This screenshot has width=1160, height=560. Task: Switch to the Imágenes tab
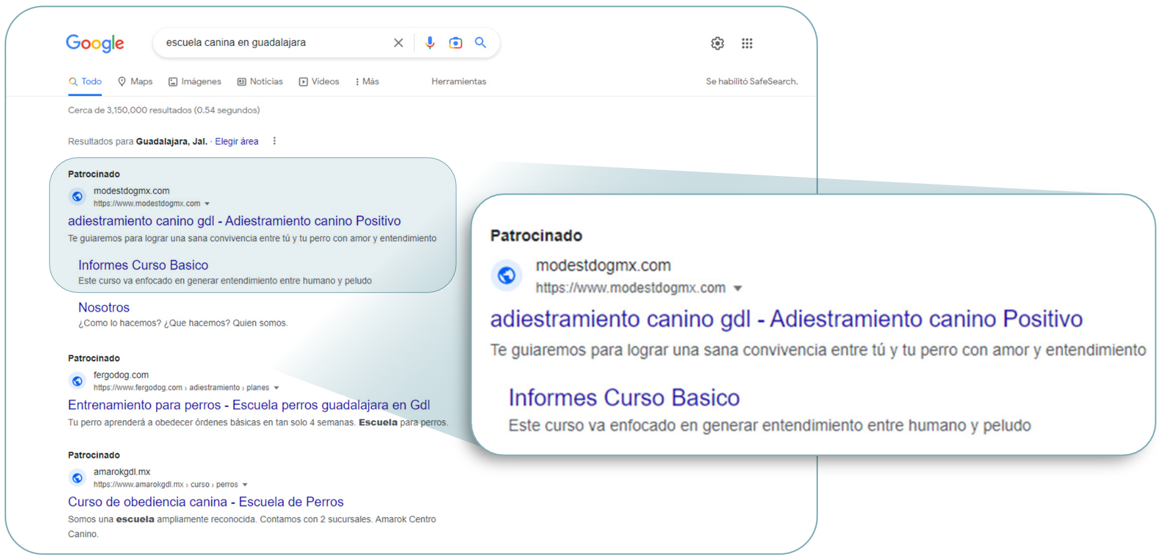(x=195, y=82)
